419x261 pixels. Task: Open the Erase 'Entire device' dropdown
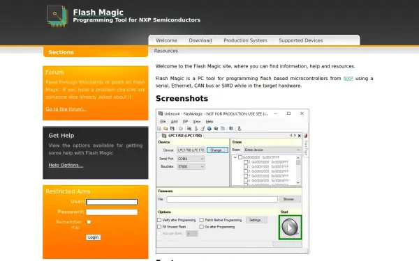pyautogui.click(x=272, y=150)
